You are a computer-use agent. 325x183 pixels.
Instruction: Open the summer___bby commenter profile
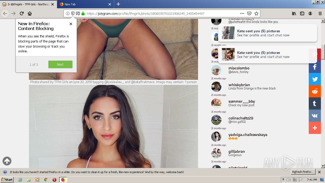coord(242,101)
